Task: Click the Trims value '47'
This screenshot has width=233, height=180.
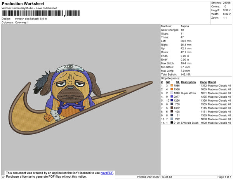Action: tap(182, 37)
